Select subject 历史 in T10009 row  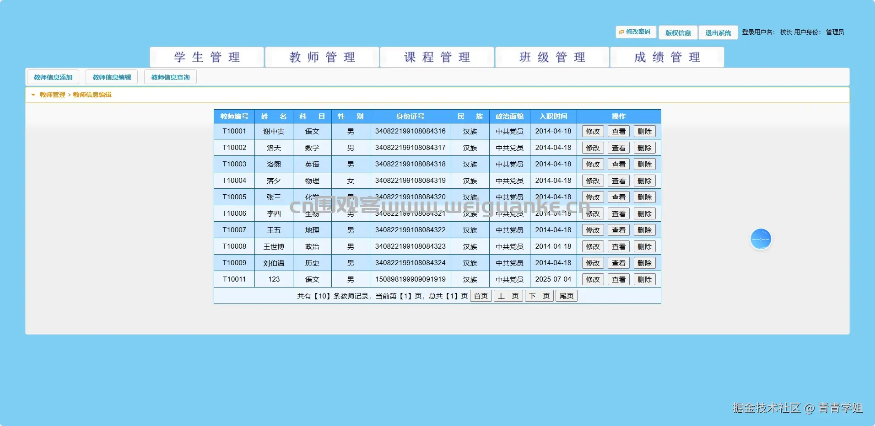pyautogui.click(x=312, y=263)
